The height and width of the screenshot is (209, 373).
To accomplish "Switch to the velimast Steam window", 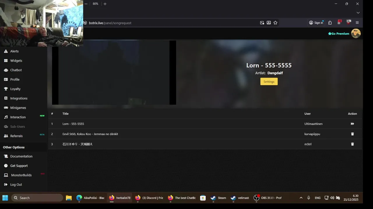I will pyautogui.click(x=240, y=198).
